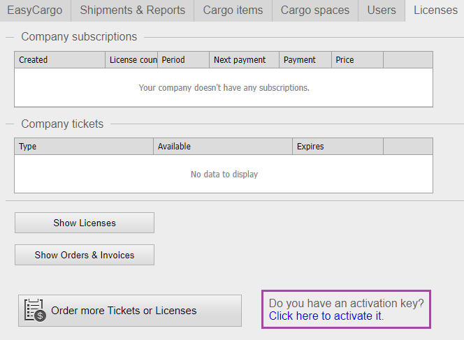This screenshot has width=464, height=340.
Task: Order more Tickets or Licenses
Action: click(x=130, y=311)
